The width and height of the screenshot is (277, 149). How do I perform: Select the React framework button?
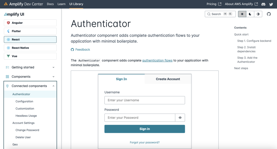pos(30,39)
